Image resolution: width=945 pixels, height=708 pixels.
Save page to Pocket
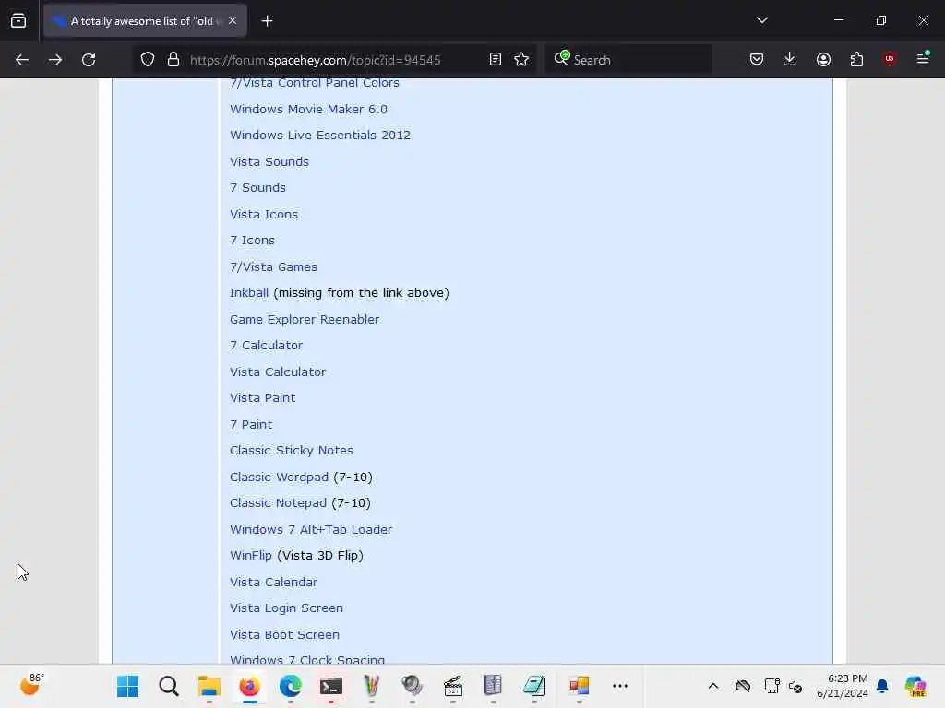tap(757, 59)
